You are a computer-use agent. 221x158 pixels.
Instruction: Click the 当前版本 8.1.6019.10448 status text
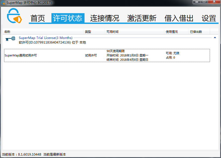pyautogui.click(x=22, y=155)
